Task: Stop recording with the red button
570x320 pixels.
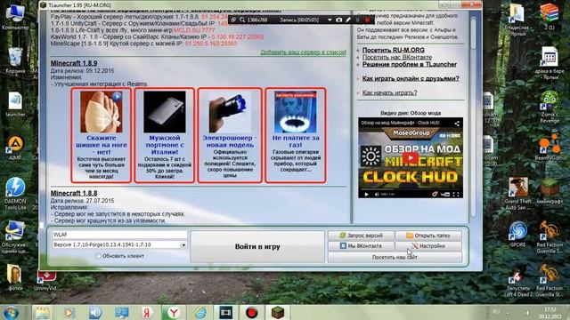Action: coord(367,20)
